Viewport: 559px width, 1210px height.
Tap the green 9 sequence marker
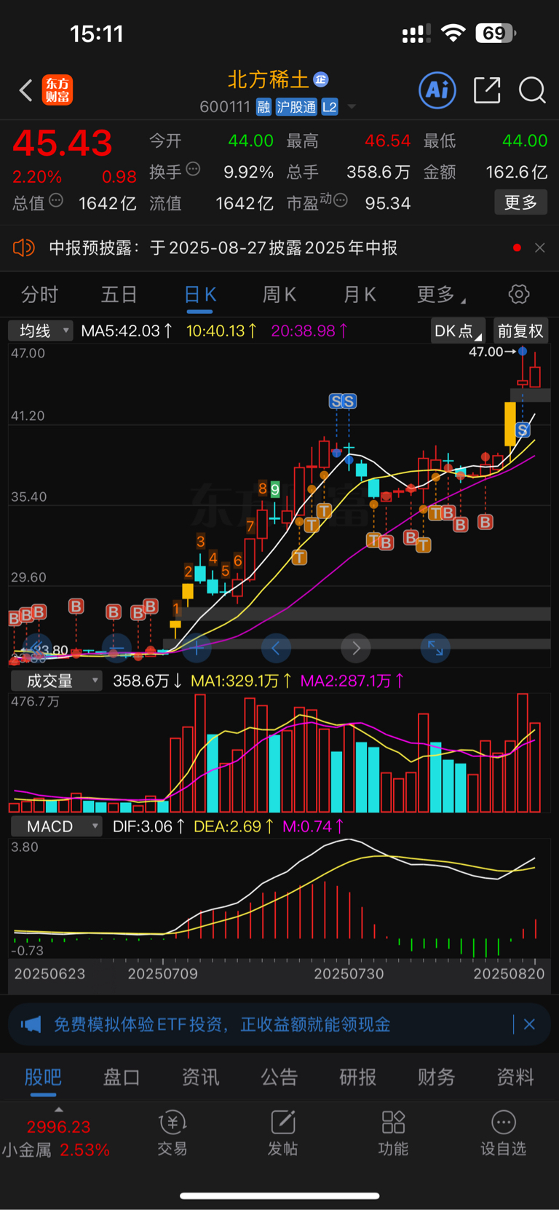point(274,489)
